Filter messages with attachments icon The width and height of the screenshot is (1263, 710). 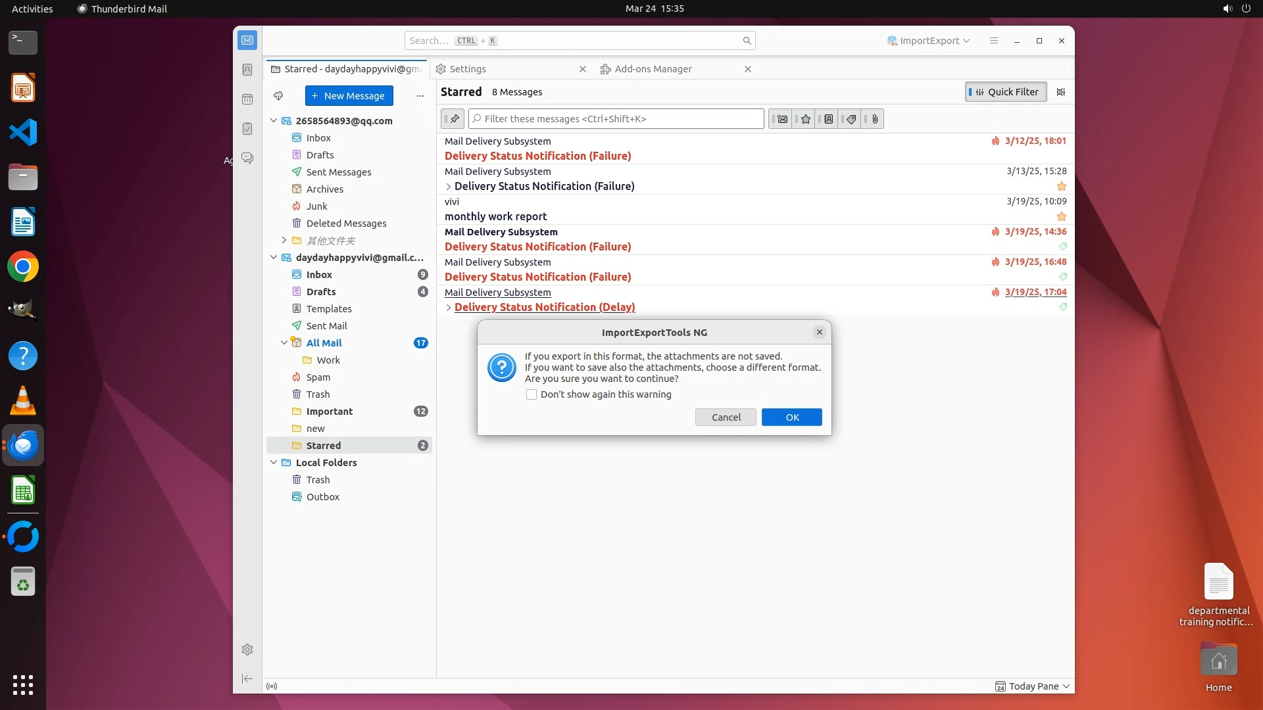click(874, 119)
